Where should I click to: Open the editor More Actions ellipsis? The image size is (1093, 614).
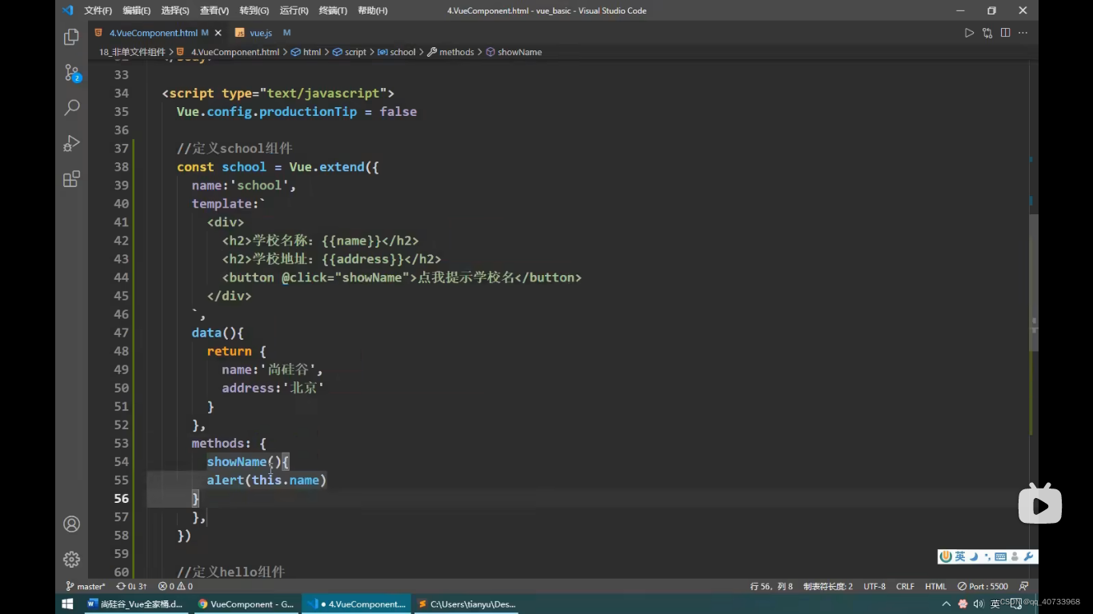pyautogui.click(x=1023, y=33)
